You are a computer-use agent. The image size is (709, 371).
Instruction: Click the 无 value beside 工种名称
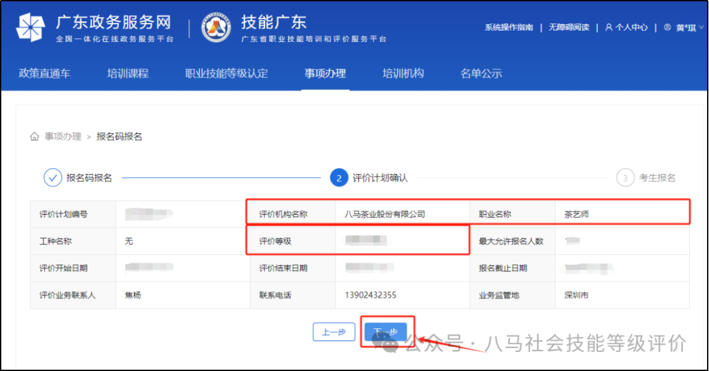129,241
